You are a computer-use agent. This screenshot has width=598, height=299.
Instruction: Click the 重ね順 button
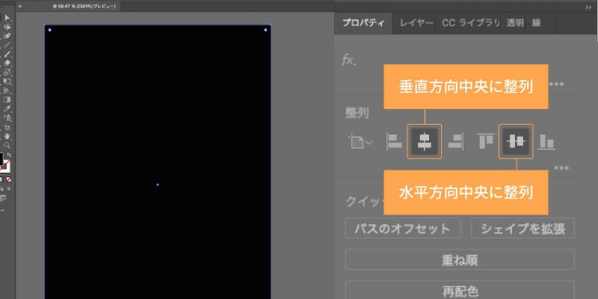tap(460, 260)
